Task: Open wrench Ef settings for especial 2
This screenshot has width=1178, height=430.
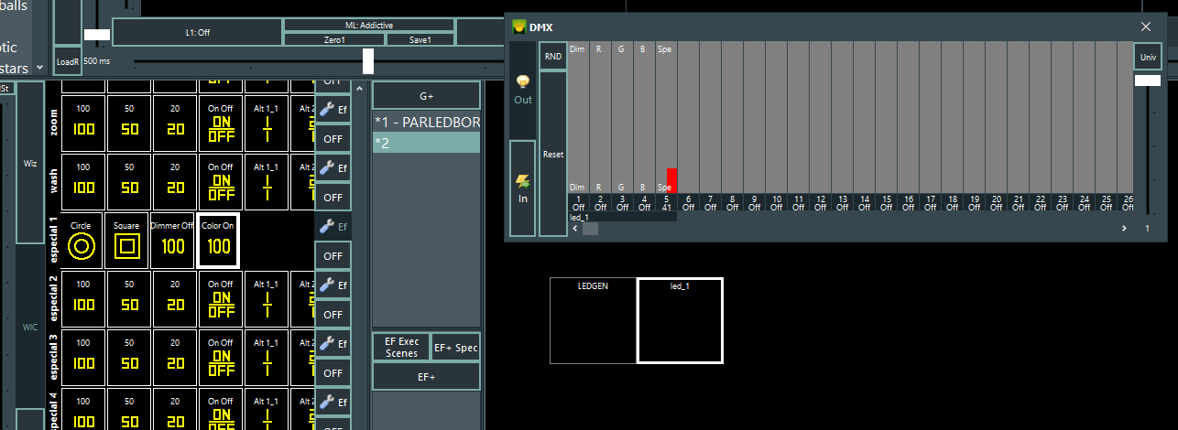Action: [x=333, y=285]
